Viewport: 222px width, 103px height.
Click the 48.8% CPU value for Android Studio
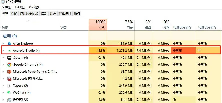(x=101, y=51)
